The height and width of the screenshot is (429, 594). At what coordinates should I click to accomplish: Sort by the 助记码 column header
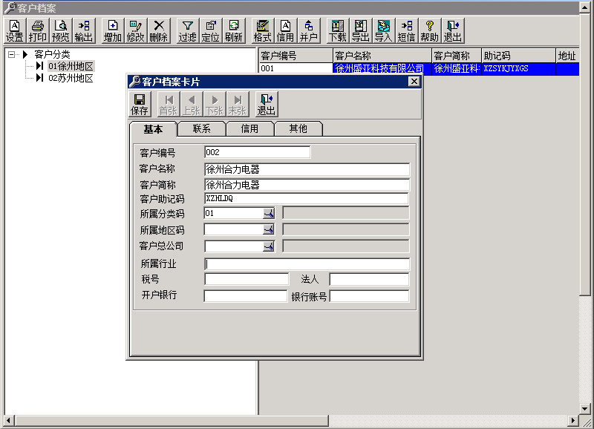[518, 56]
